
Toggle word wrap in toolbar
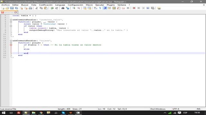pos(96,8)
